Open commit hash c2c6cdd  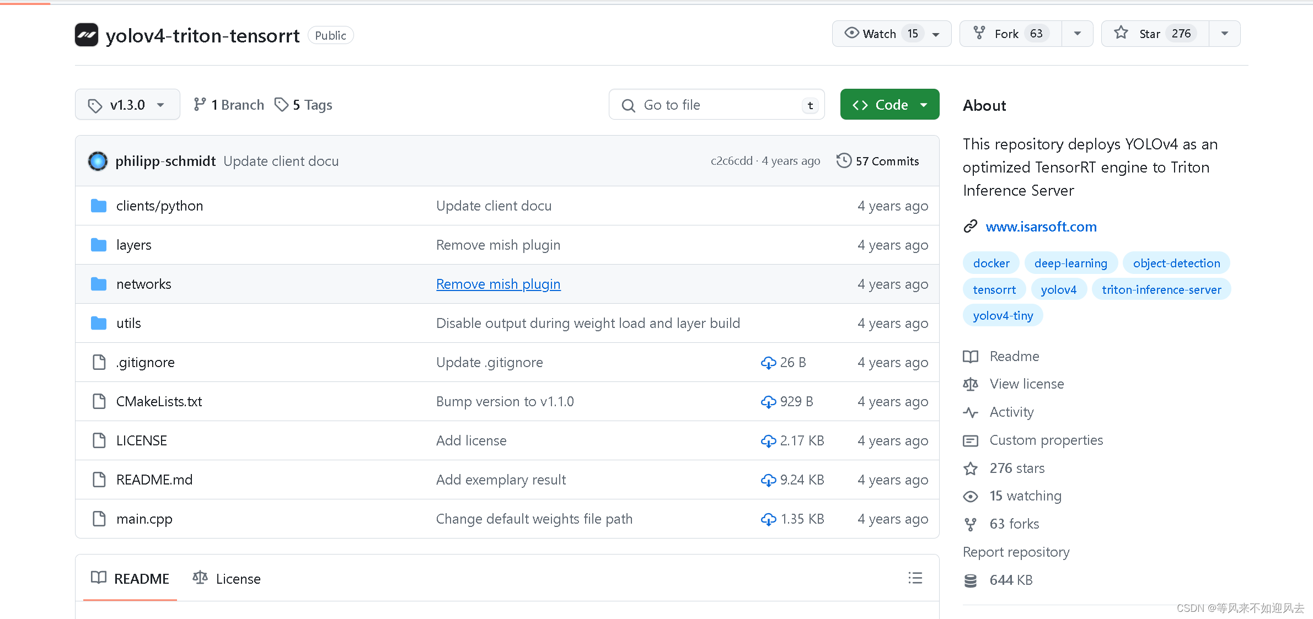[x=731, y=160]
